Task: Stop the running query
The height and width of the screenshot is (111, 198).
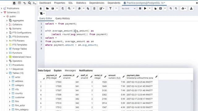Action: point(140,9)
